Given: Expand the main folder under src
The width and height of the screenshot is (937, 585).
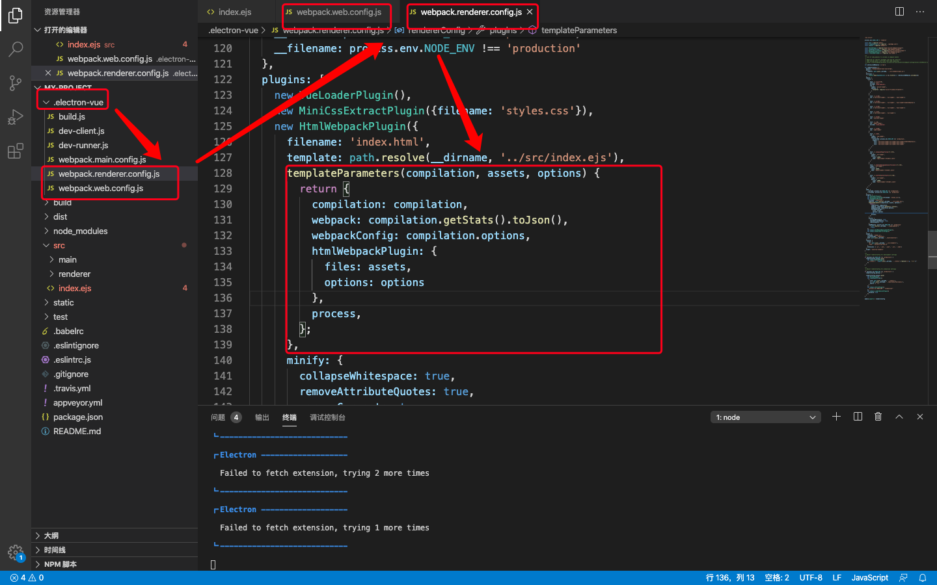Looking at the screenshot, I should [x=115, y=259].
